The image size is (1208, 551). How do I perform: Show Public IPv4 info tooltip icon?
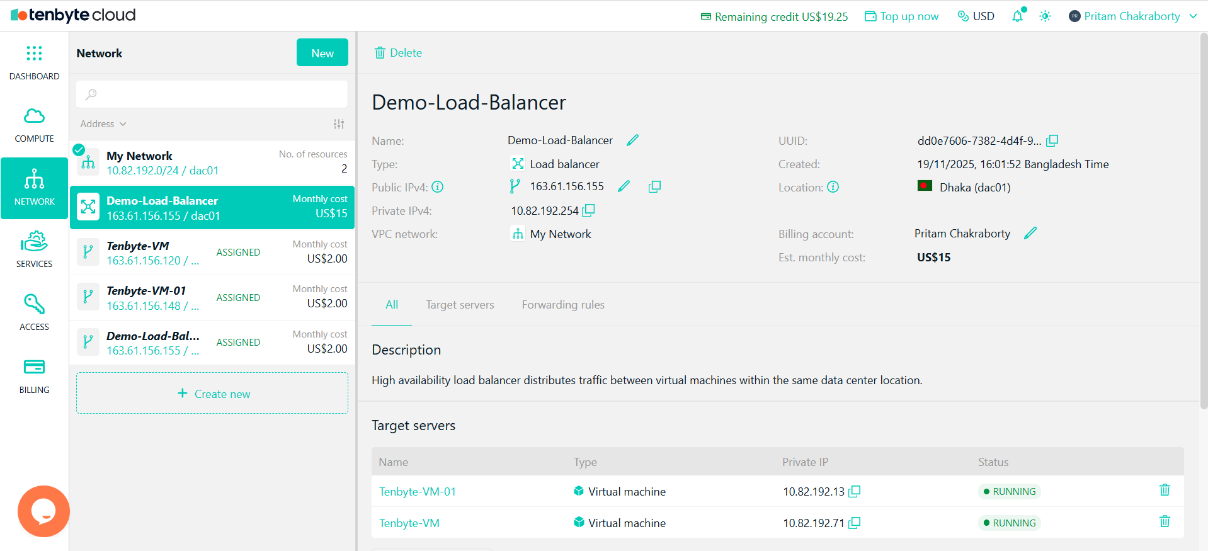[x=438, y=187]
